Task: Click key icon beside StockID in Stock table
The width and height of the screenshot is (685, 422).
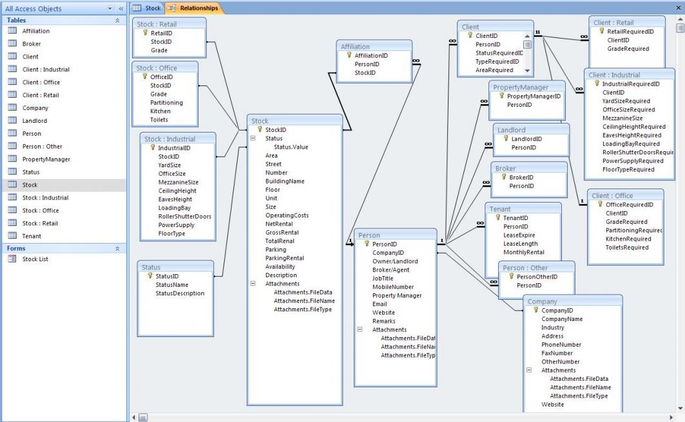Action: tap(260, 129)
